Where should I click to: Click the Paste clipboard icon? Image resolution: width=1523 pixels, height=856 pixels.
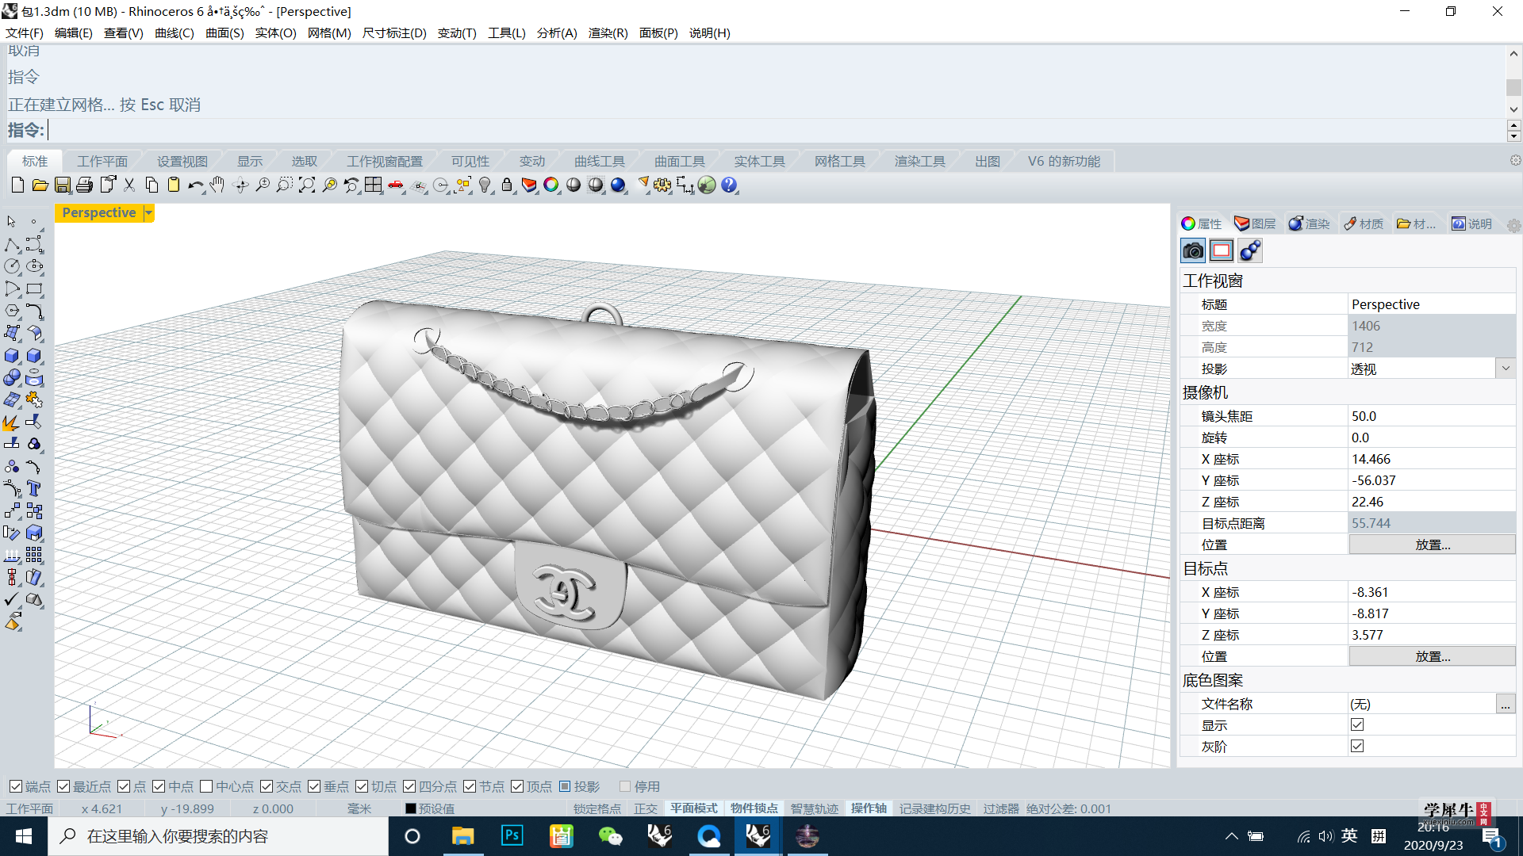click(x=174, y=185)
